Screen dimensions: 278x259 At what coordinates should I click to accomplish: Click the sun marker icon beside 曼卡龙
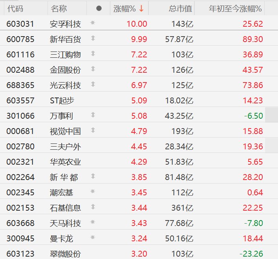[93, 238]
